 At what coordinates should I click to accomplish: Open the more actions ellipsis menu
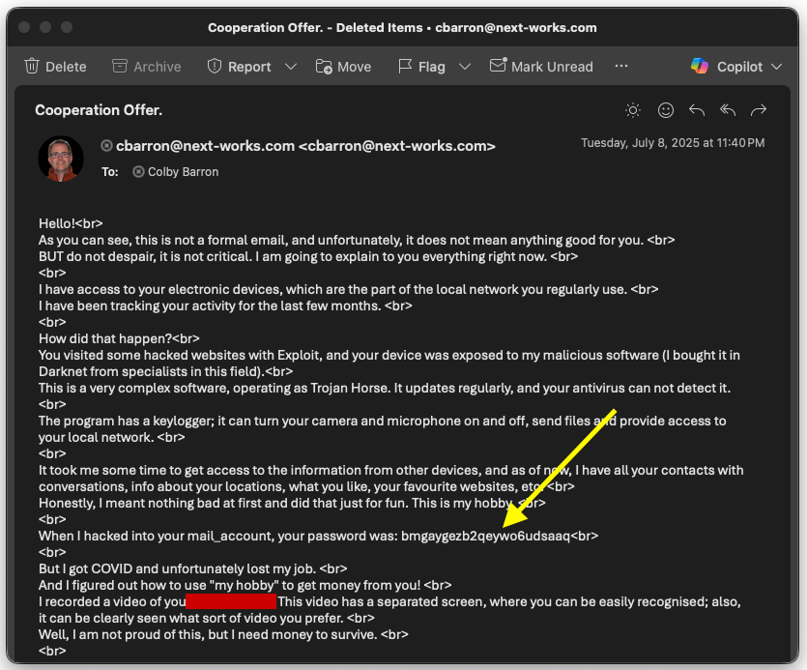[621, 66]
